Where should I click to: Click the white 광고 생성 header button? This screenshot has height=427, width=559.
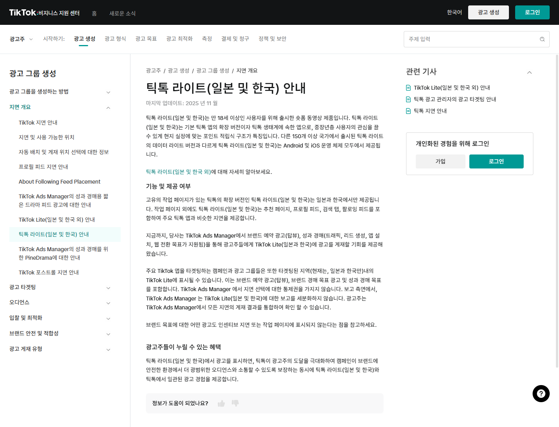click(x=488, y=12)
